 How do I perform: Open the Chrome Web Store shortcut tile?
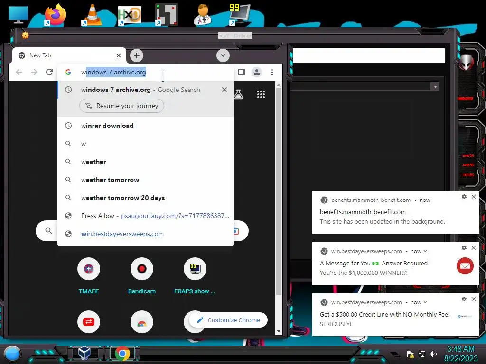[141, 322]
